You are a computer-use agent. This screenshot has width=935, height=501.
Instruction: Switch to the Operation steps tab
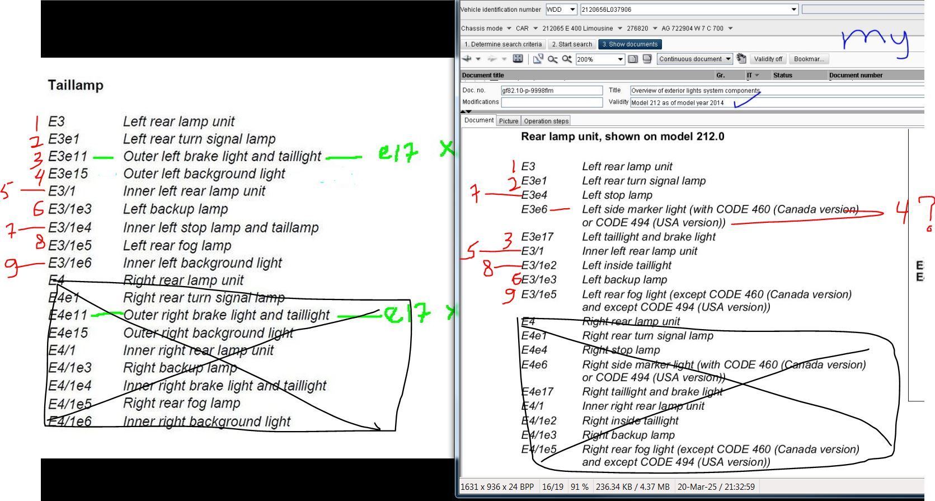pyautogui.click(x=546, y=121)
